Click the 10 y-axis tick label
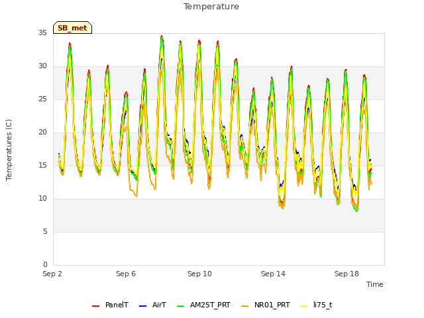The height and width of the screenshot is (318, 424). pos(42,199)
